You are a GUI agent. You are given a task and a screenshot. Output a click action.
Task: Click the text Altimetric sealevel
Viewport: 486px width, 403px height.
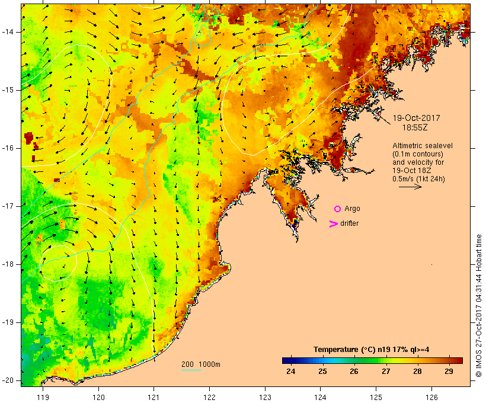point(423,146)
